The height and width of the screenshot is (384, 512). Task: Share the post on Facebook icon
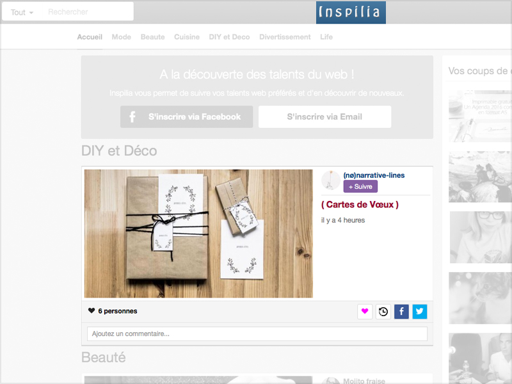tap(401, 312)
